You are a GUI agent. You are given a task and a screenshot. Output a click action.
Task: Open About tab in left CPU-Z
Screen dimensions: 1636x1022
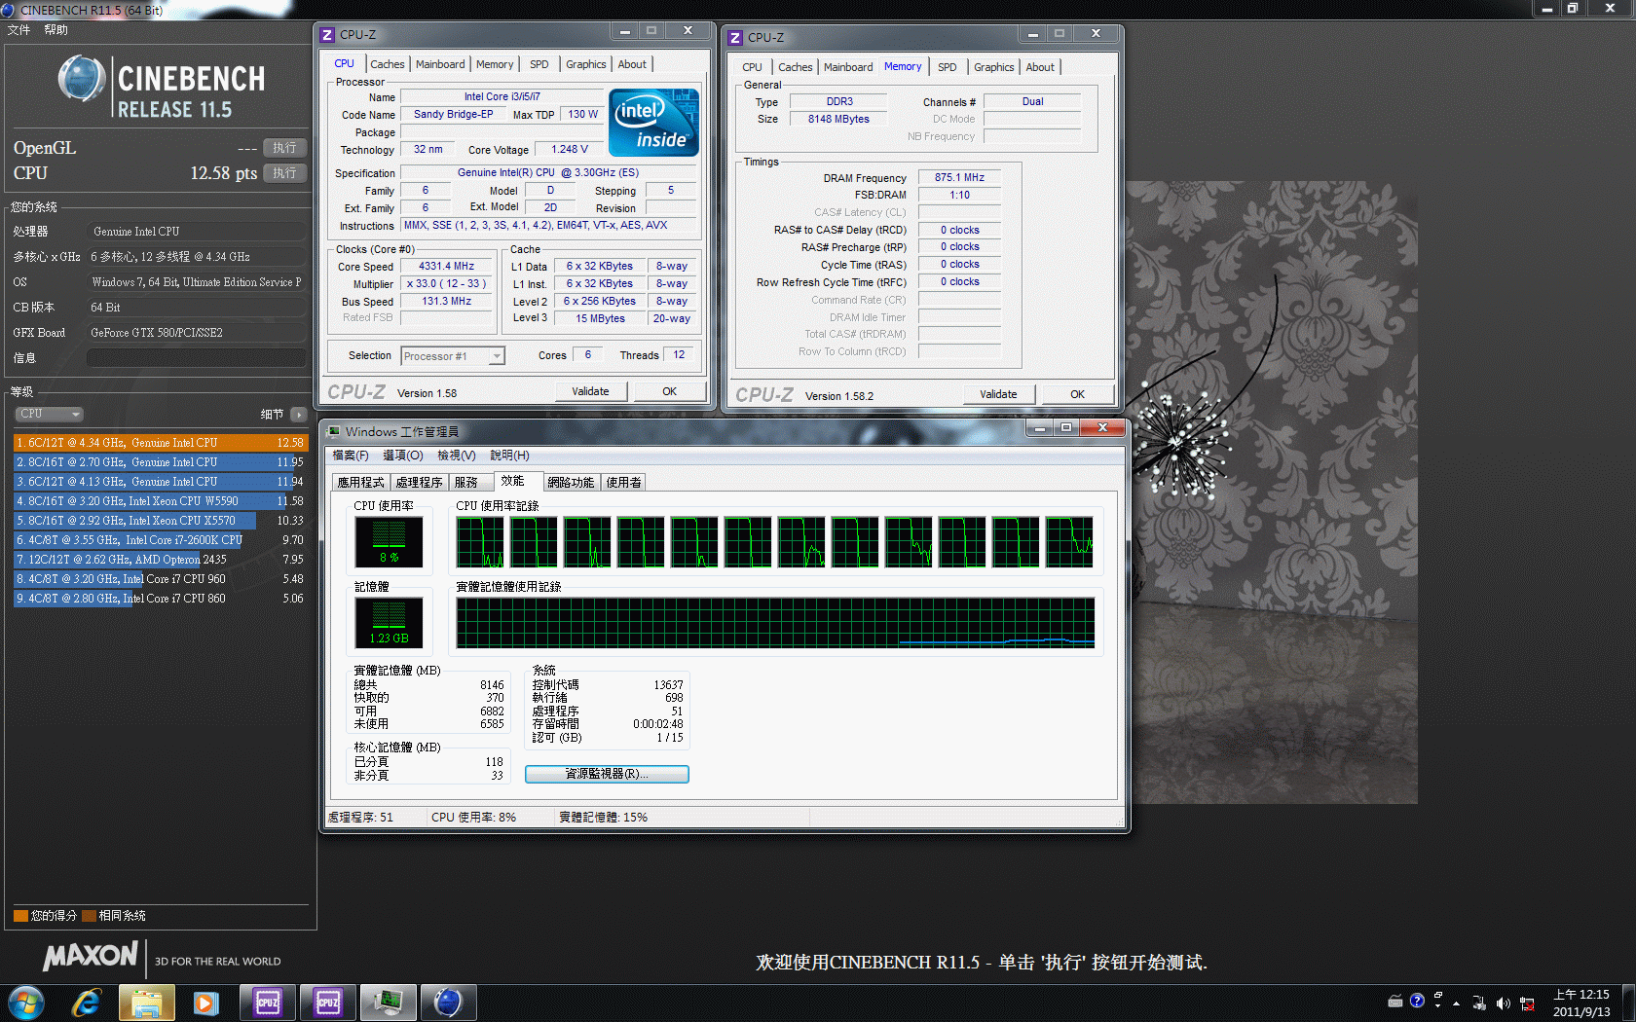[x=632, y=64]
